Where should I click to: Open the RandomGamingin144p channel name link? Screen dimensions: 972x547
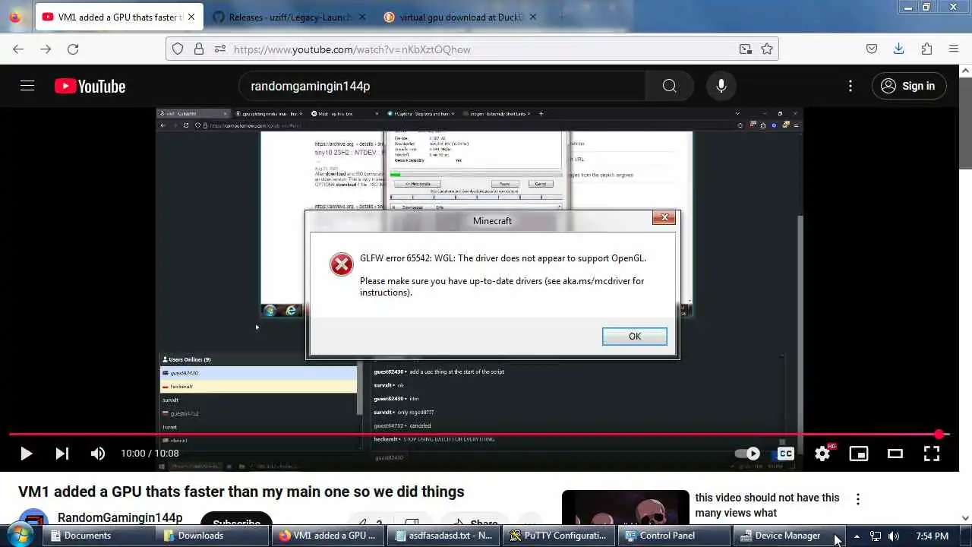coord(120,517)
